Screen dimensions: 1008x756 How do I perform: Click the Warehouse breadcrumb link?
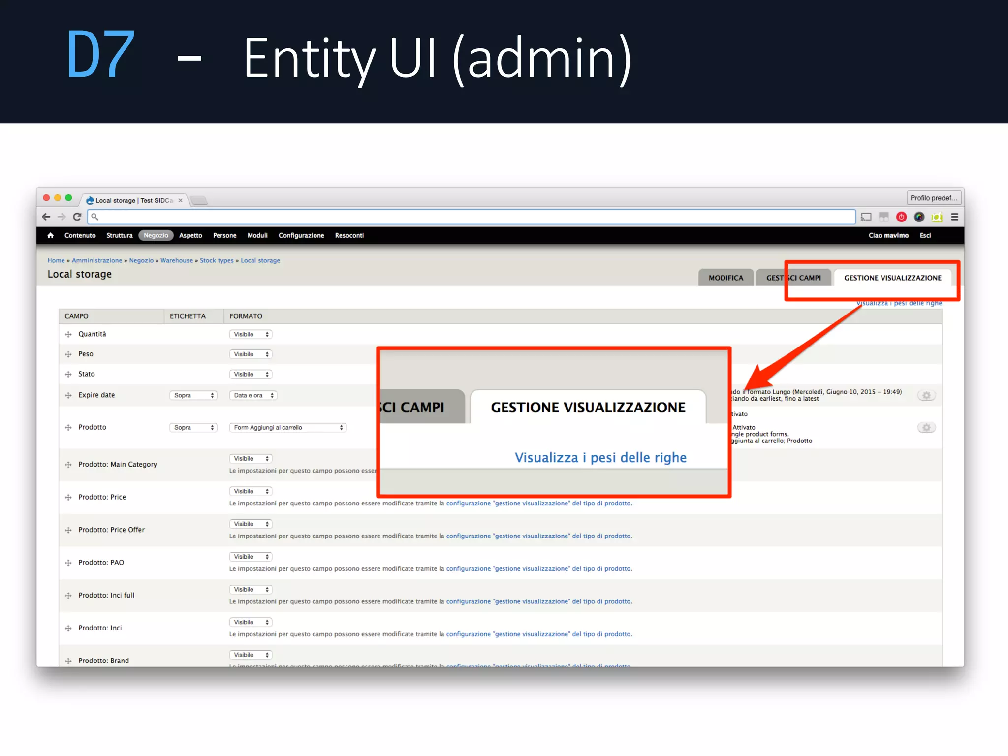(x=177, y=260)
